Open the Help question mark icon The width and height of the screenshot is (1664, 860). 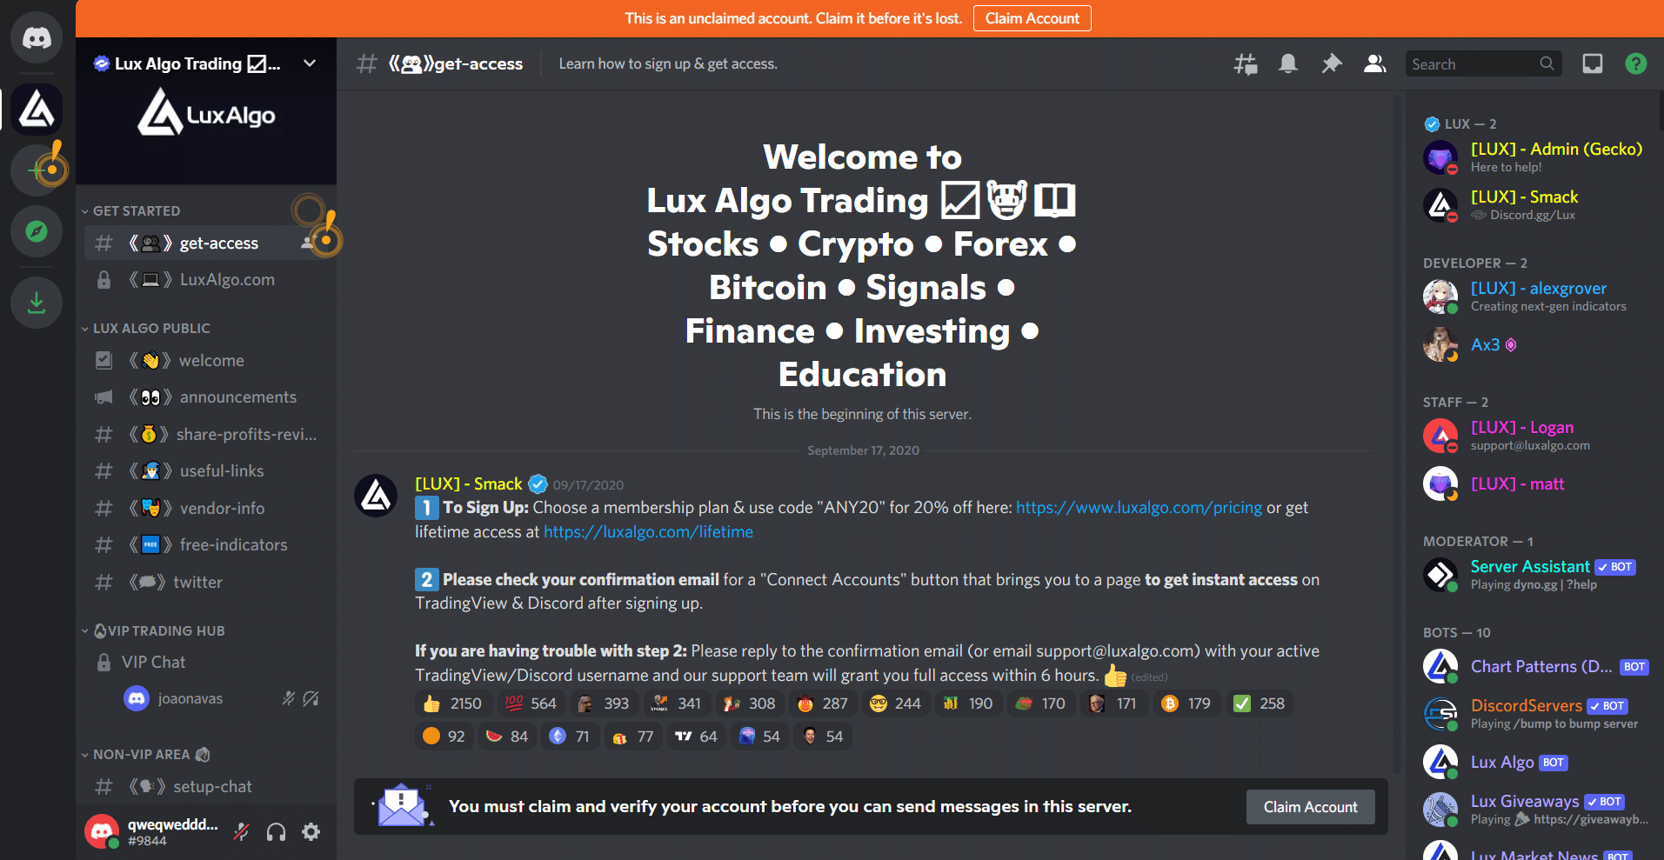(x=1636, y=63)
